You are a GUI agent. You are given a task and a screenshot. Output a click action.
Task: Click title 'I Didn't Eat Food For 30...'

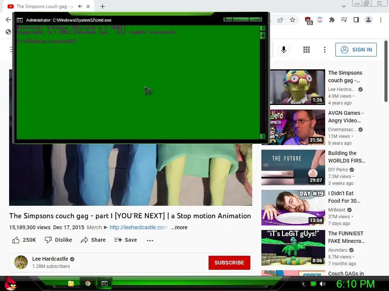pos(344,197)
